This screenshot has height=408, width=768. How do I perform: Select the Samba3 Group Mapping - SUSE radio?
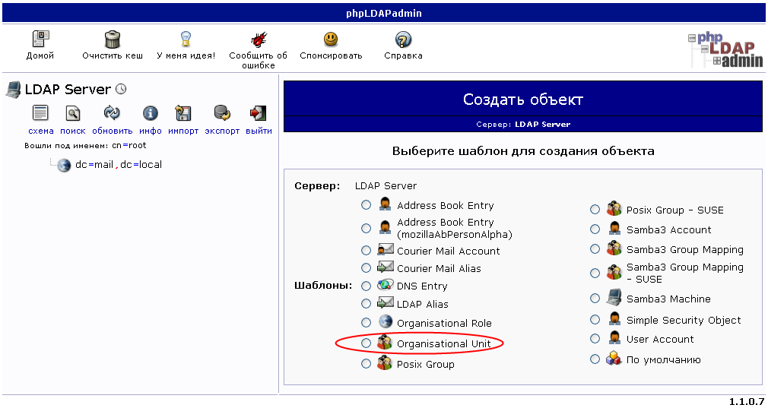595,273
